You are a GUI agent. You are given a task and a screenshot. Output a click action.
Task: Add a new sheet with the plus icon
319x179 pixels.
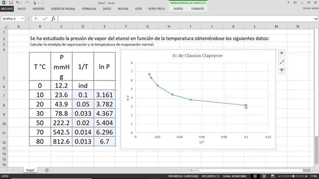[x=47, y=170]
